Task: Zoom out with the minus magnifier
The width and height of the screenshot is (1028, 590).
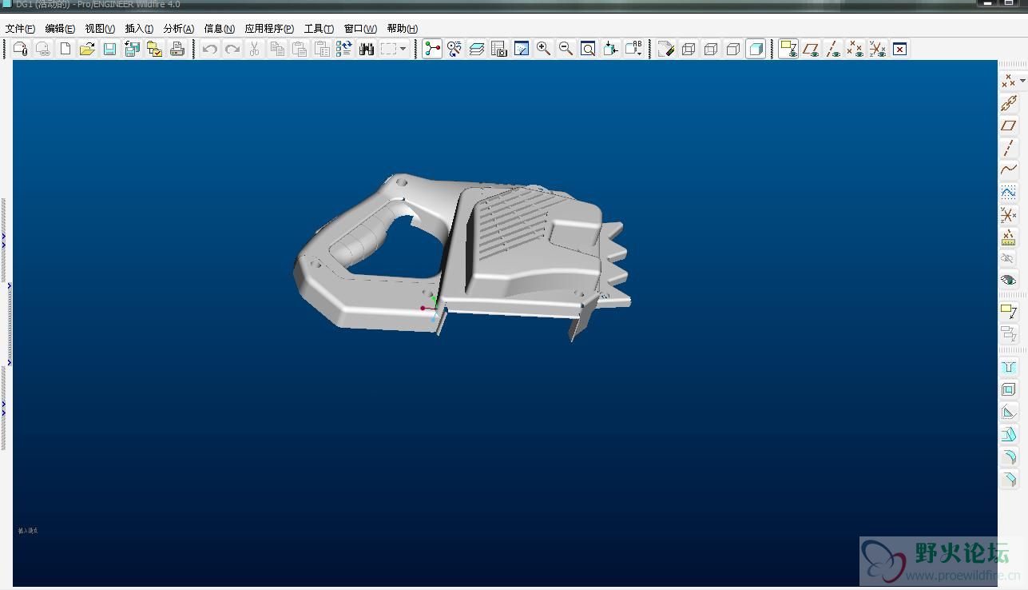Action: coord(566,49)
